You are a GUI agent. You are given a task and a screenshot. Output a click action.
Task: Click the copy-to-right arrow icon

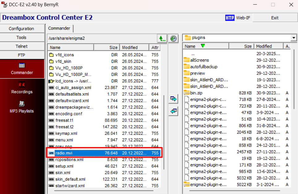[x=174, y=99]
